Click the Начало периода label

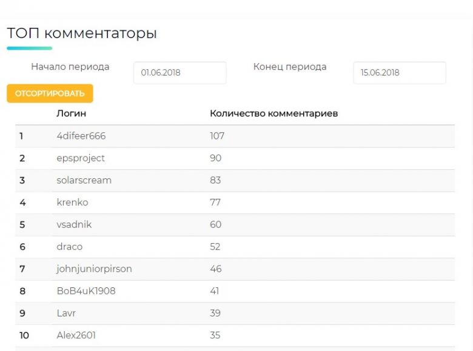point(70,67)
